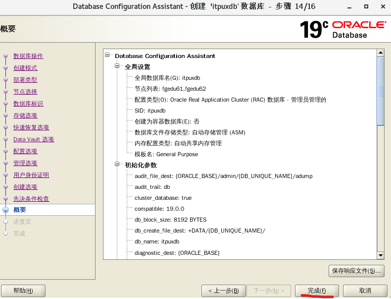
Task: Go back with 上一步(B) button
Action: pos(224,291)
